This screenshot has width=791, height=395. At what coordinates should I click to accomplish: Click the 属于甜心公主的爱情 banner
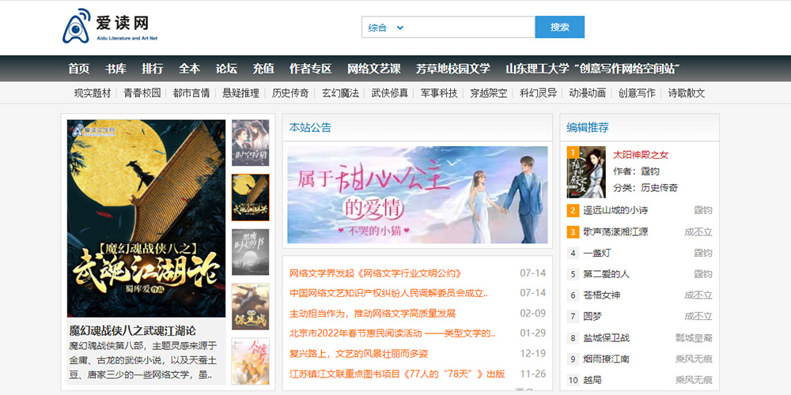click(x=417, y=195)
